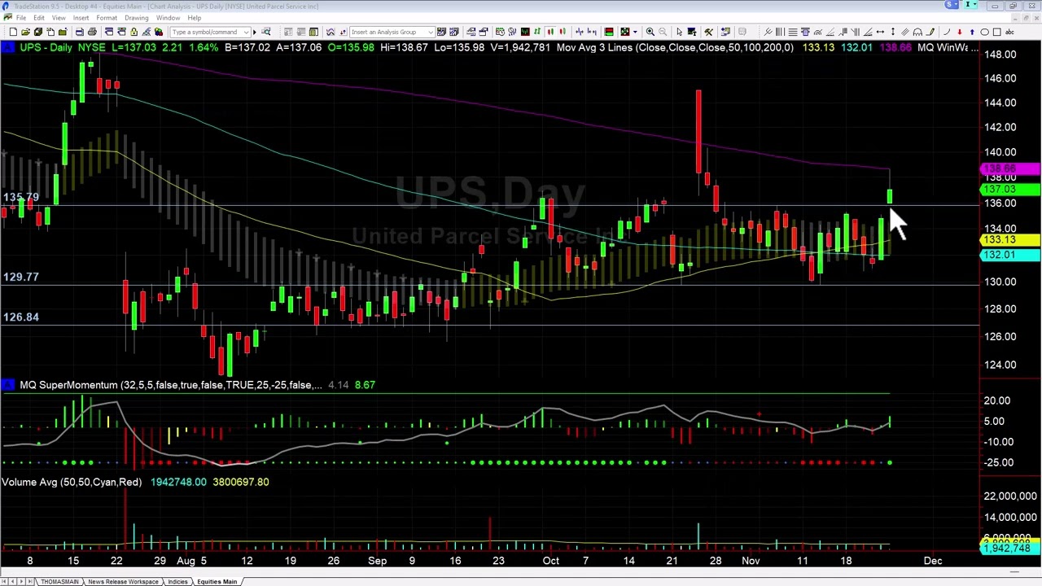Open the View menu
This screenshot has width=1042, height=586.
coord(59,18)
